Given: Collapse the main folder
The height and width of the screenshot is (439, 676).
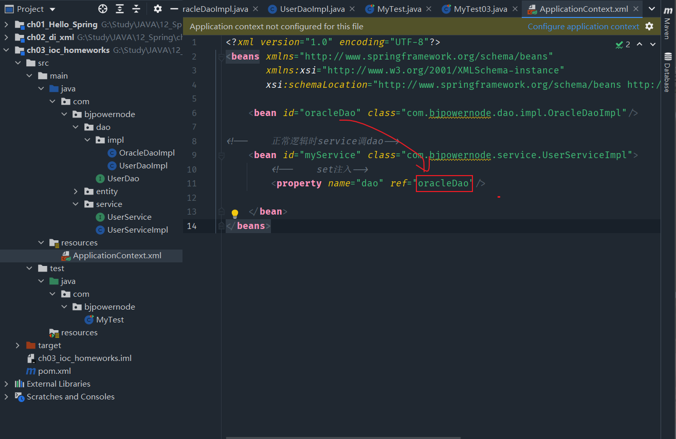Looking at the screenshot, I should 29,75.
